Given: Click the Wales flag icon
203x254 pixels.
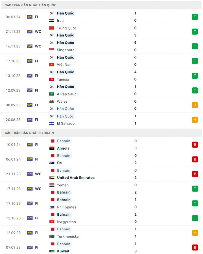Looking at the screenshot, I should pyautogui.click(x=52, y=101).
